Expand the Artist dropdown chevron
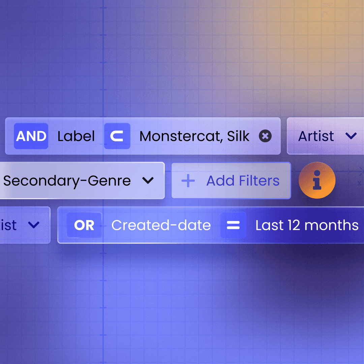 pyautogui.click(x=351, y=136)
